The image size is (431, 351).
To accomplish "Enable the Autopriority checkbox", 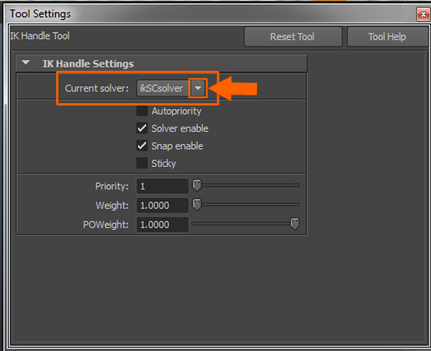I will [142, 111].
